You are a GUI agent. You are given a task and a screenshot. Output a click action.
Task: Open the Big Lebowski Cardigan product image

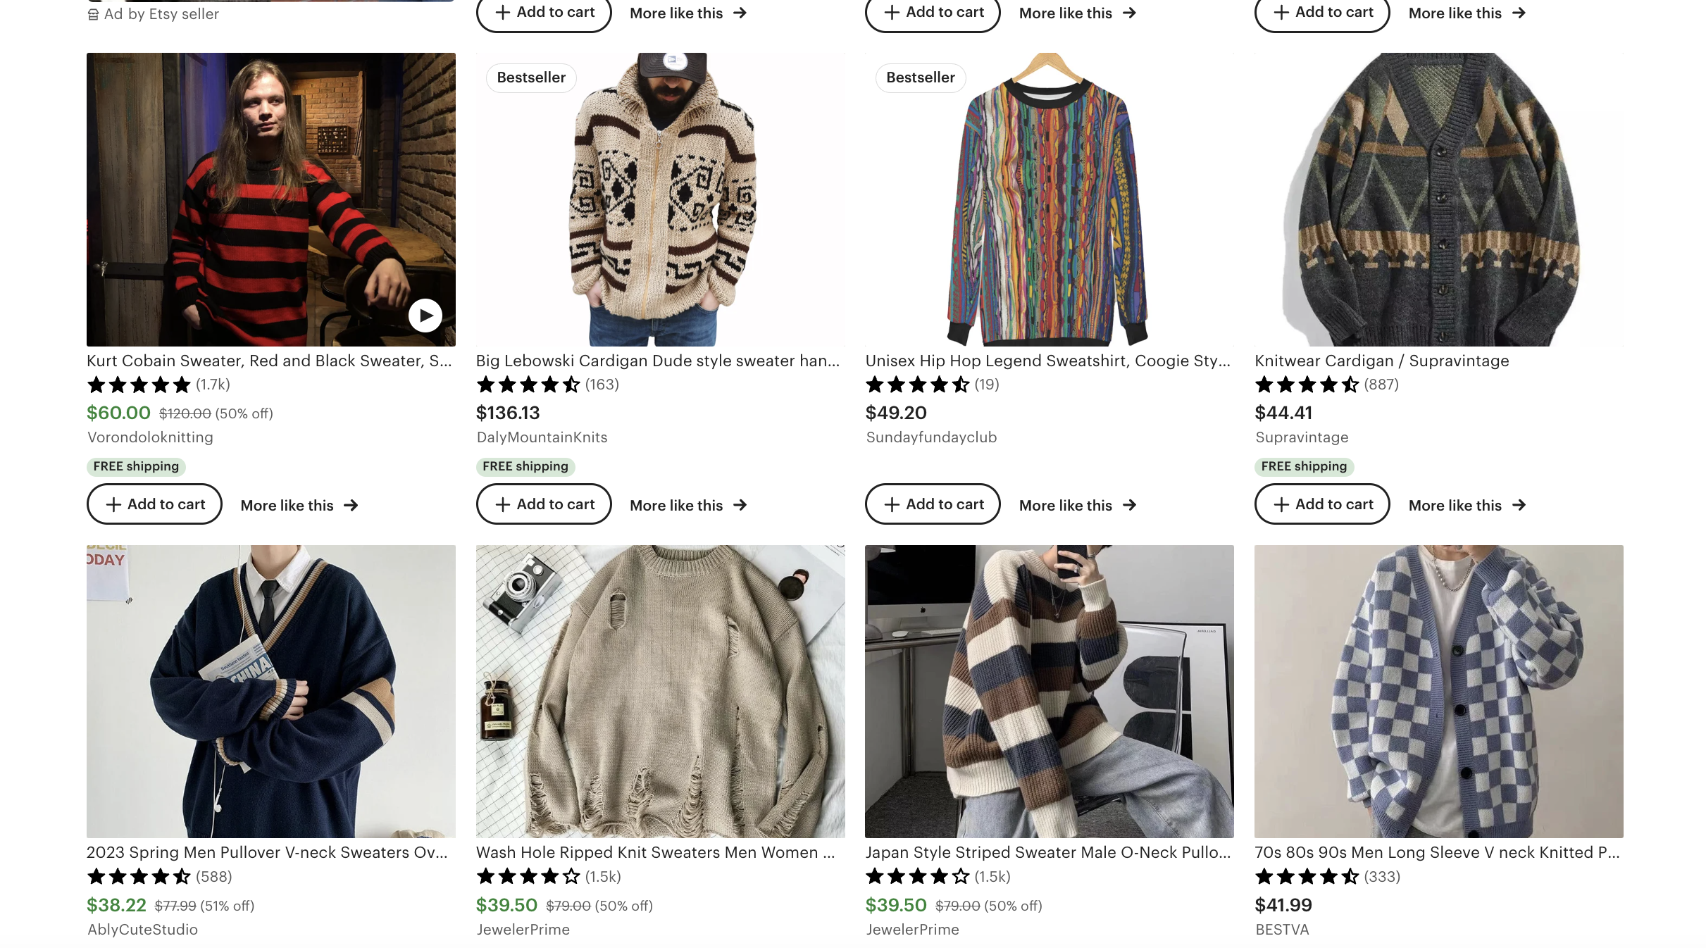tap(661, 199)
